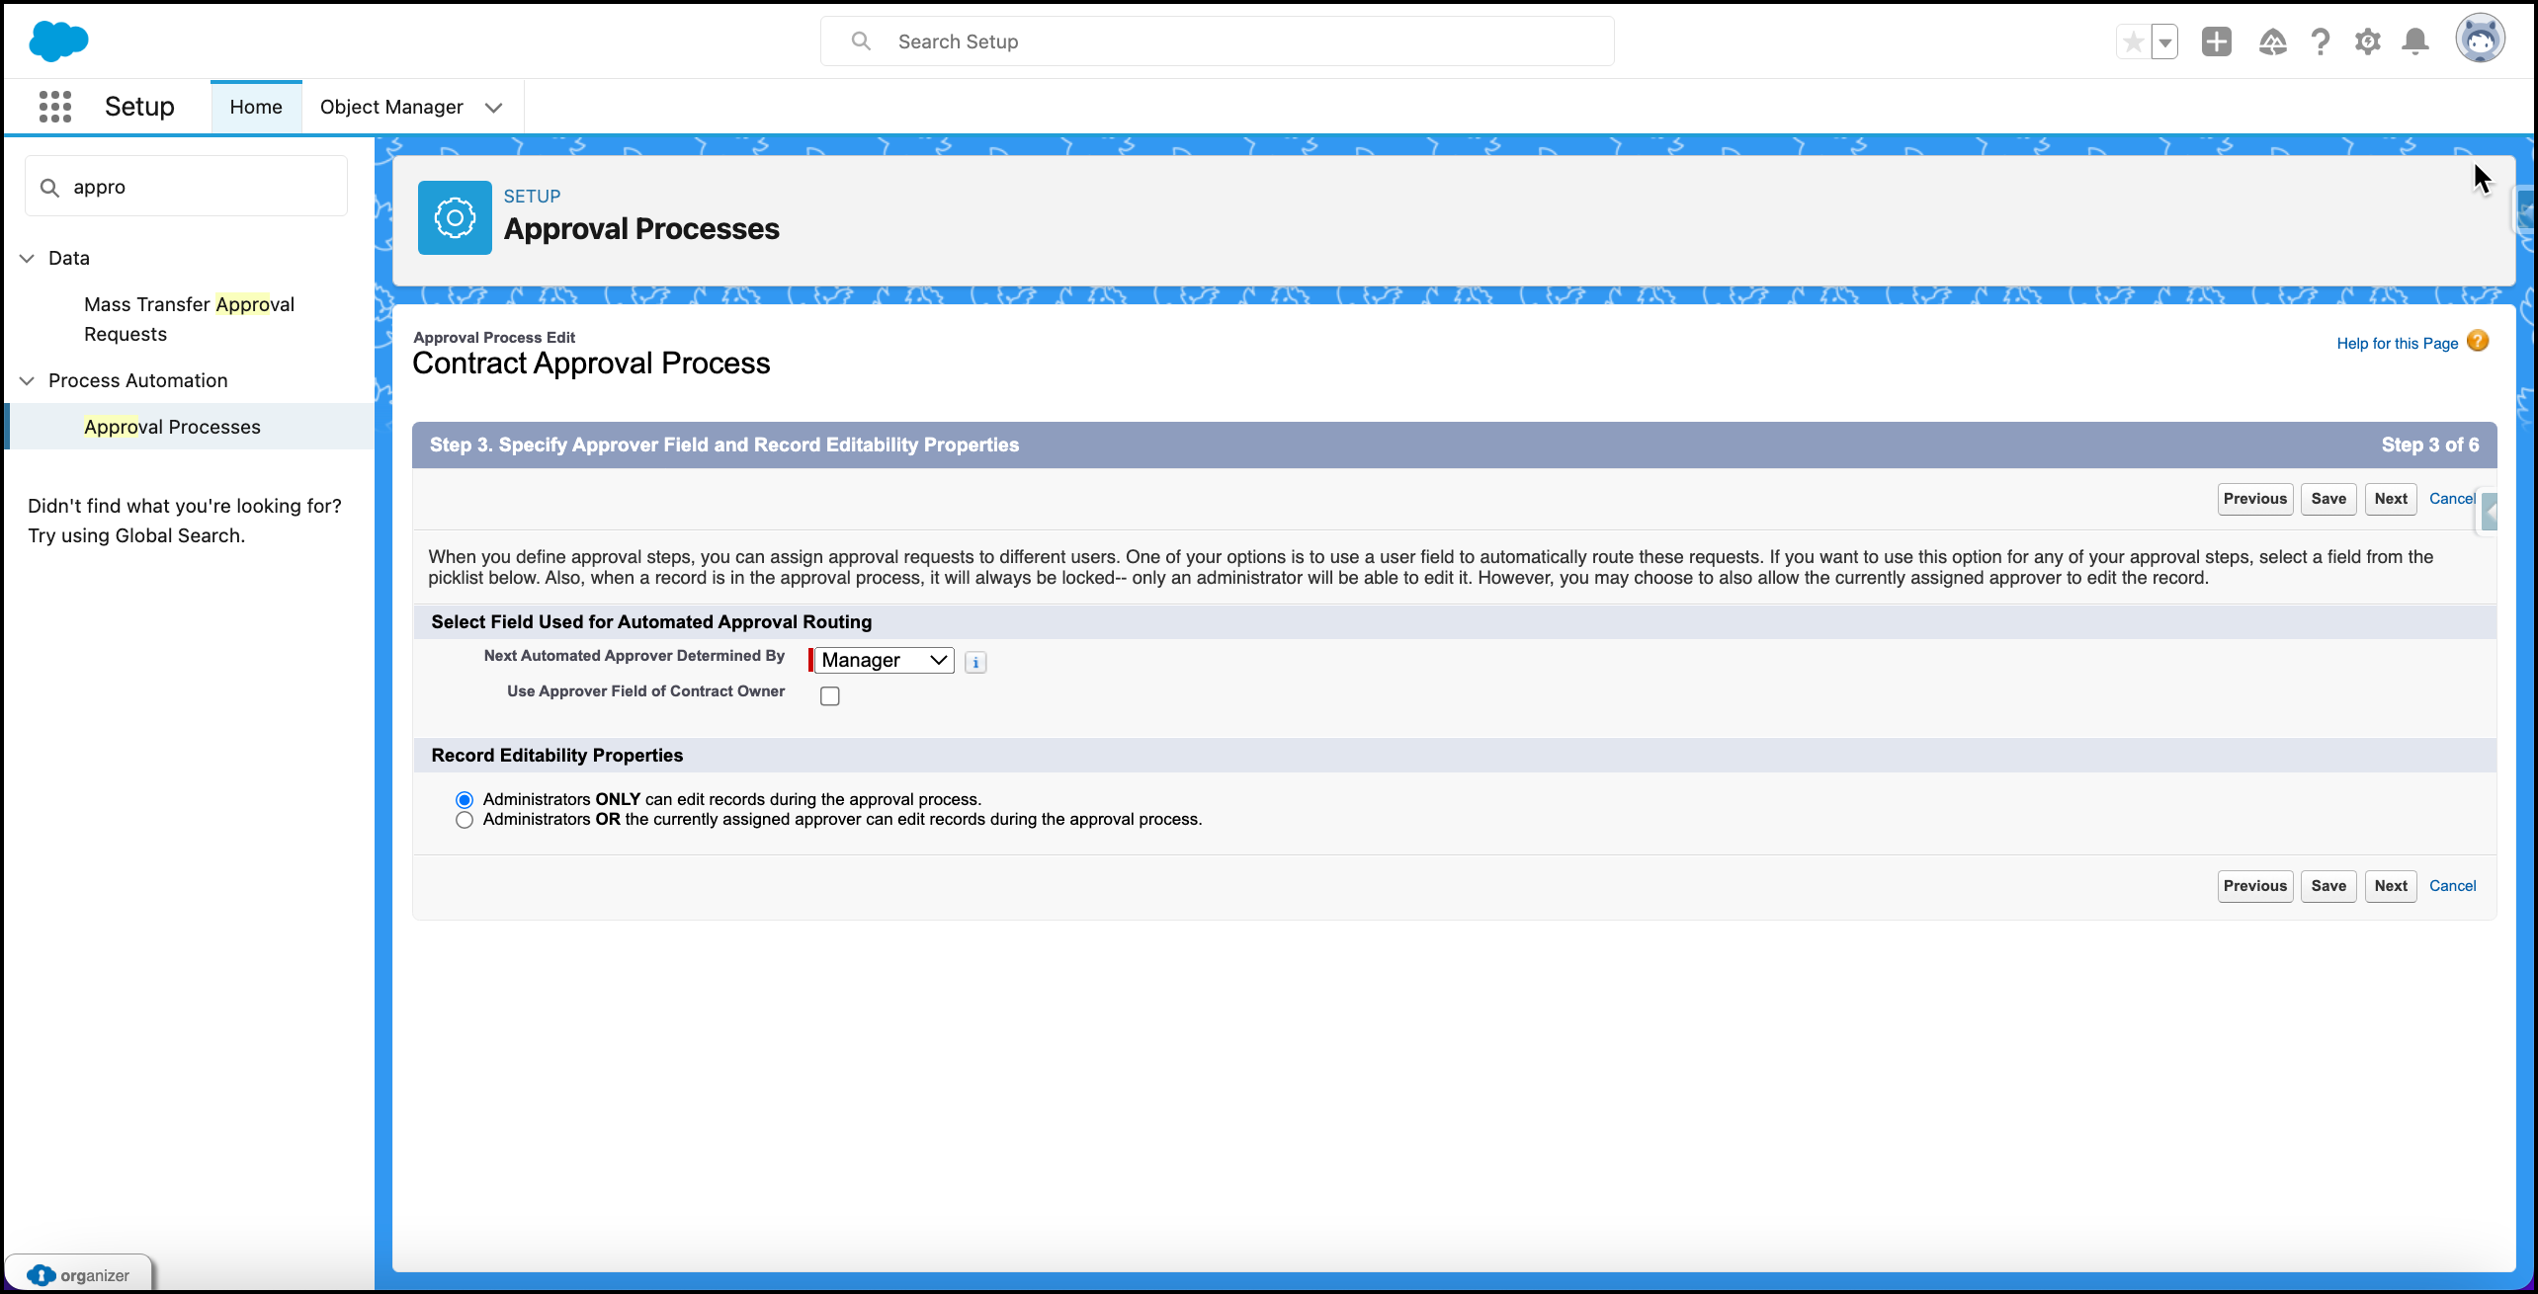Select Administrators OR assigned approver radio

465,820
